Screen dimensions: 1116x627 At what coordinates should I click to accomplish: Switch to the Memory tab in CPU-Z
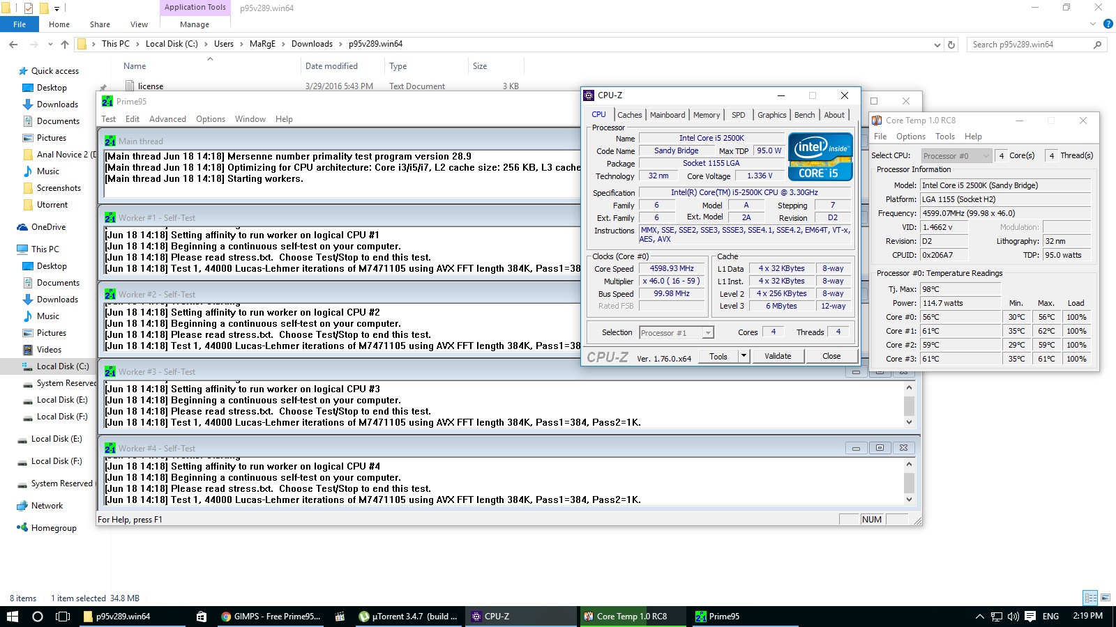706,115
